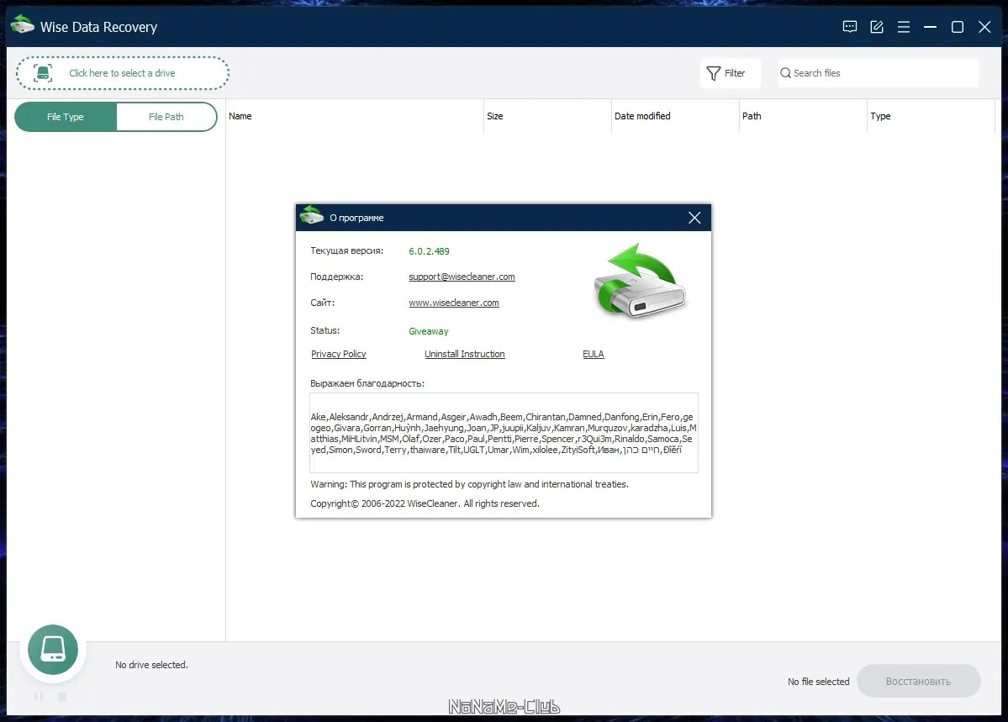Screen dimensions: 1008x722
Task: Click the round green drive scan button
Action: click(53, 650)
